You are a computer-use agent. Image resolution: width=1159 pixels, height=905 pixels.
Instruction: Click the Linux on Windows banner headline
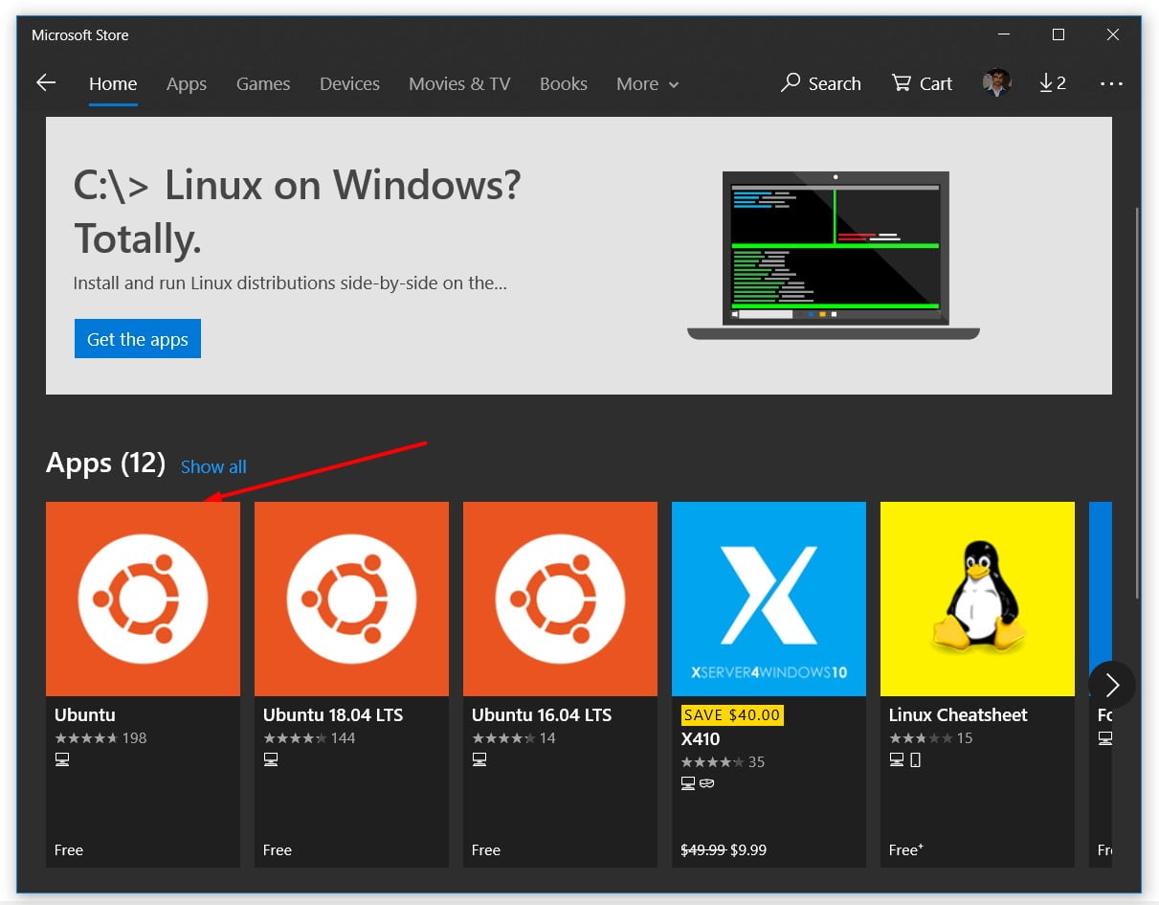click(x=297, y=212)
